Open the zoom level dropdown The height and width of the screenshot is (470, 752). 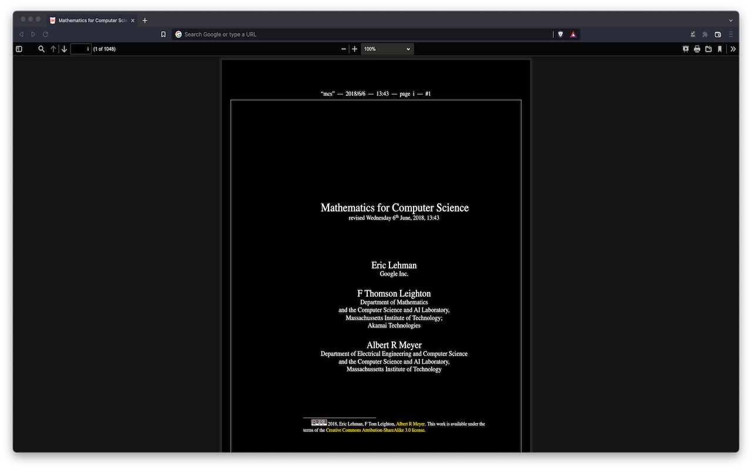387,49
